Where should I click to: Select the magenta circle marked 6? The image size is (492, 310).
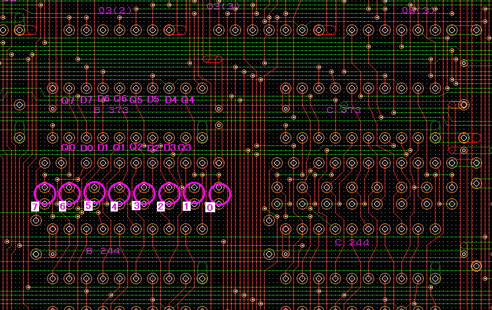point(70,192)
